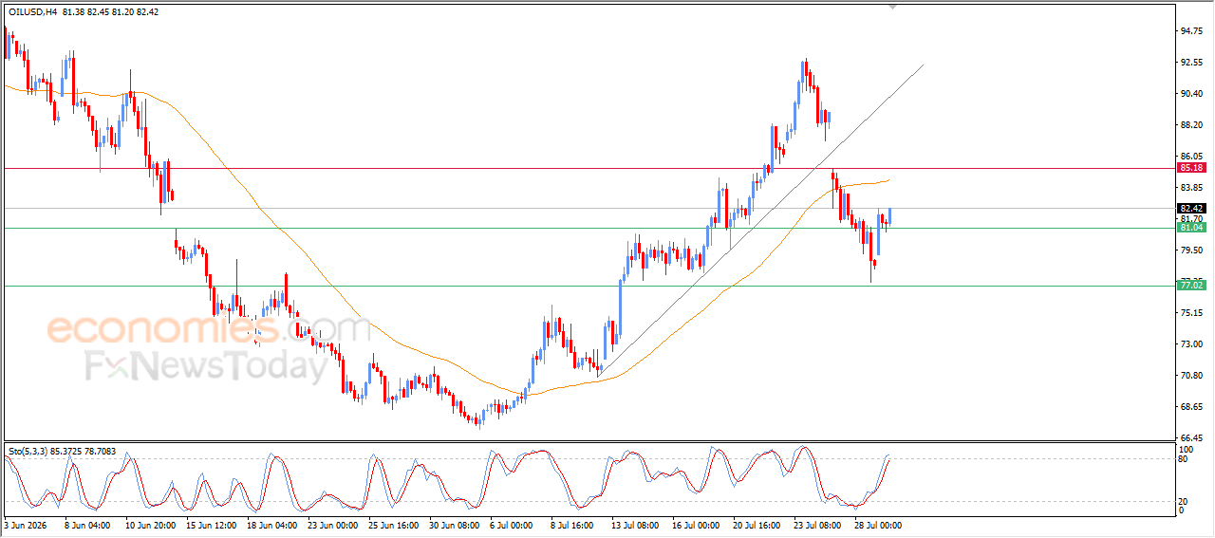Click the 6 Jul 00:00 time label

pos(512,524)
